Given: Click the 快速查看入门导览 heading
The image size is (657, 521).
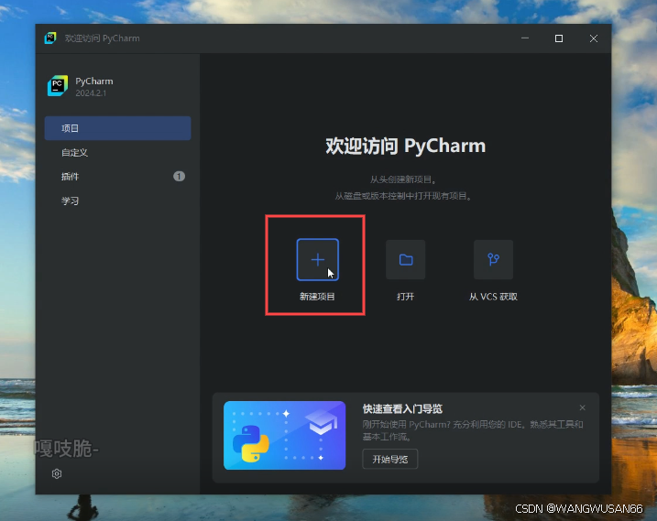Looking at the screenshot, I should pos(402,408).
